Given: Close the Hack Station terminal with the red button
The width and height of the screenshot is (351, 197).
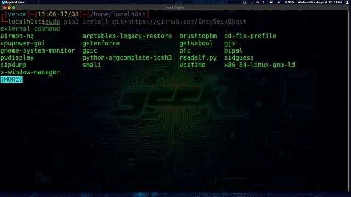Looking at the screenshot, I should click(5, 8).
